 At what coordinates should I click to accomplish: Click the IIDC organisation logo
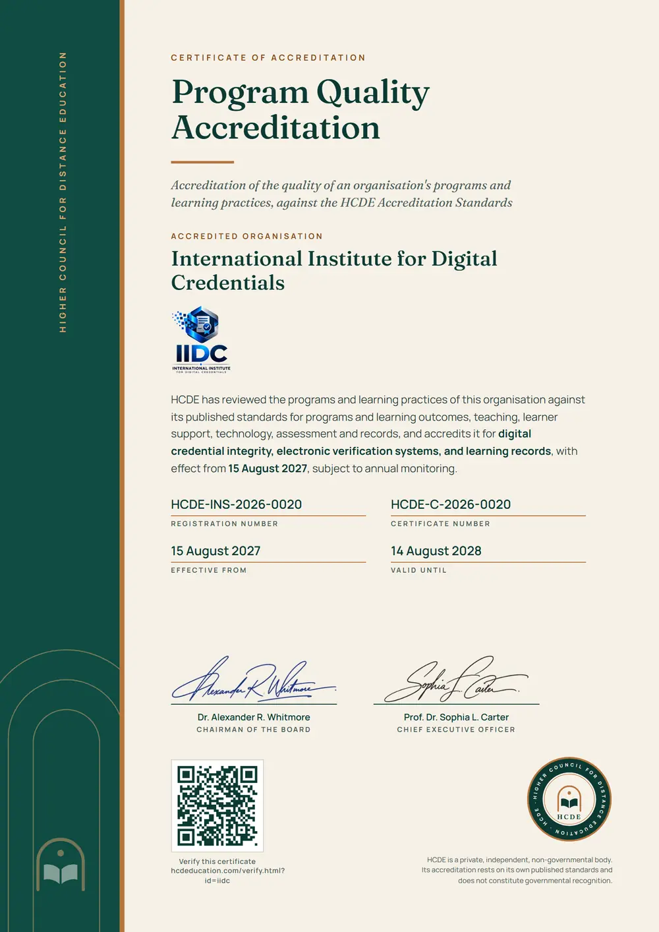click(201, 340)
